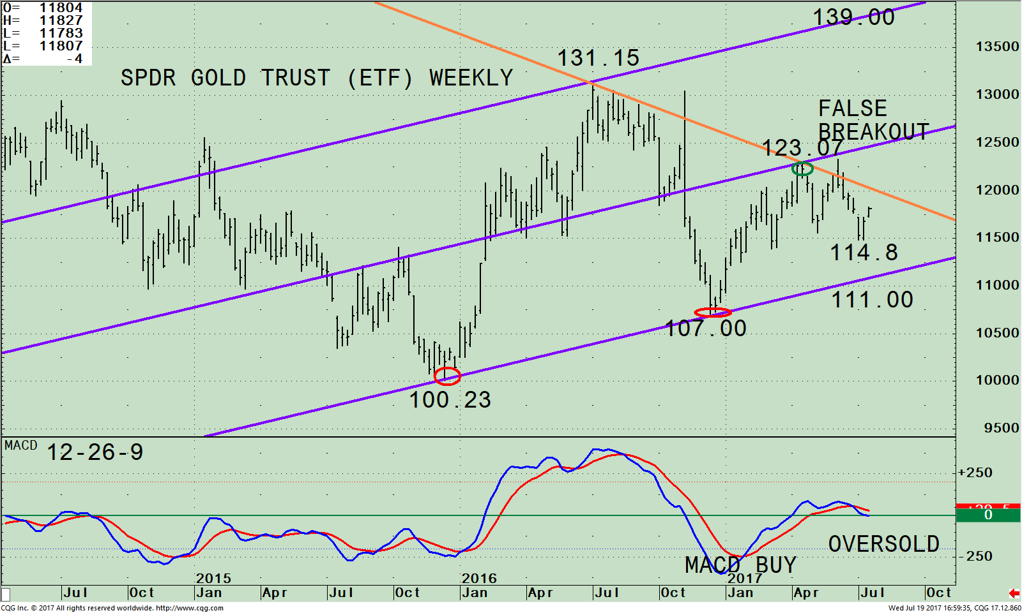Click the last value 11807 in quote box
Image resolution: width=1022 pixels, height=613 pixels.
(61, 47)
